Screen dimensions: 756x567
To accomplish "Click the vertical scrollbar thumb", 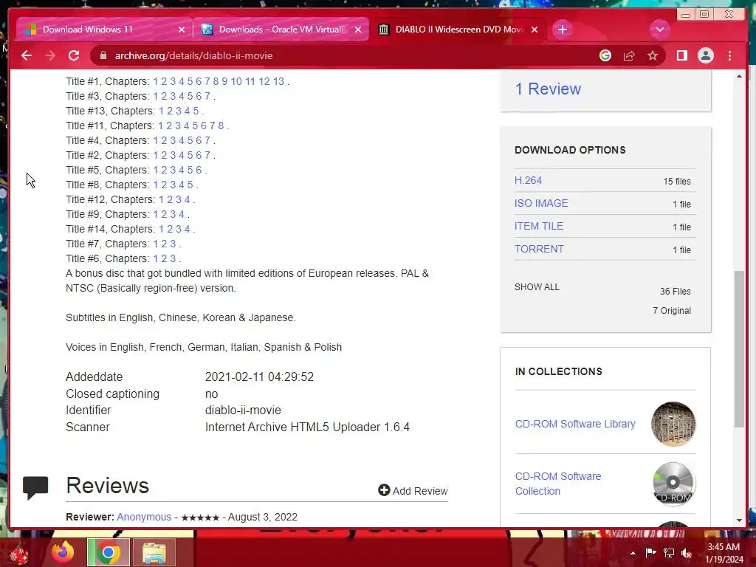I will pyautogui.click(x=740, y=349).
